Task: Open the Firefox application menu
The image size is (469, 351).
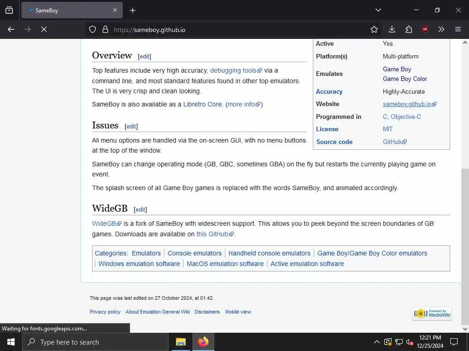Action: [x=458, y=29]
